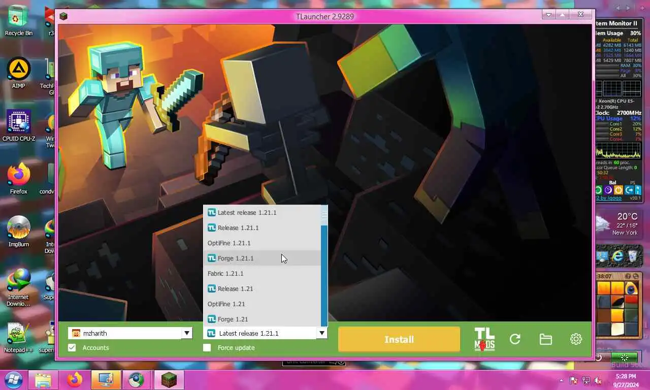The image size is (650, 390).
Task: Click the action center flag tray icon
Action: (x=574, y=380)
